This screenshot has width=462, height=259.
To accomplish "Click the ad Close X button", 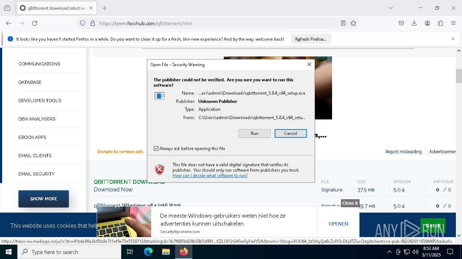I will (350, 203).
